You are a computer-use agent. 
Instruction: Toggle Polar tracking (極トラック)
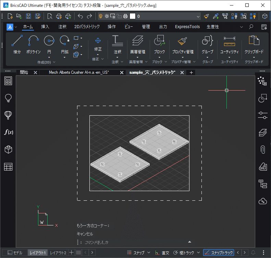[x=184, y=253]
